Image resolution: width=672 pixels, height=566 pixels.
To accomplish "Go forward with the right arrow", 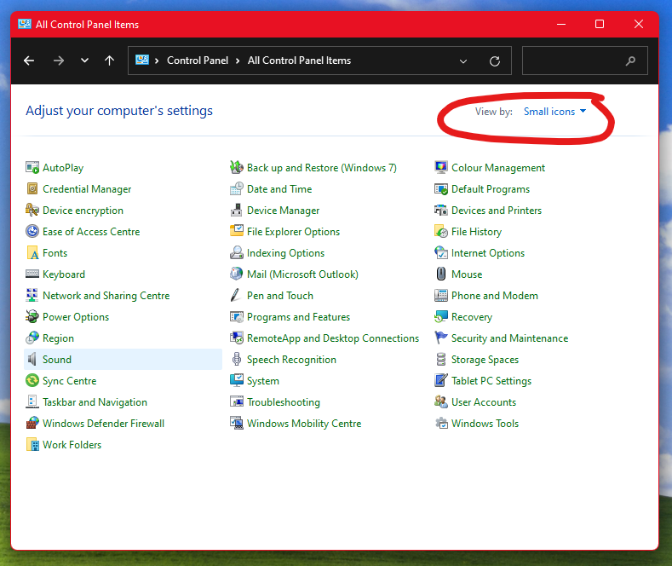I will [x=58, y=61].
